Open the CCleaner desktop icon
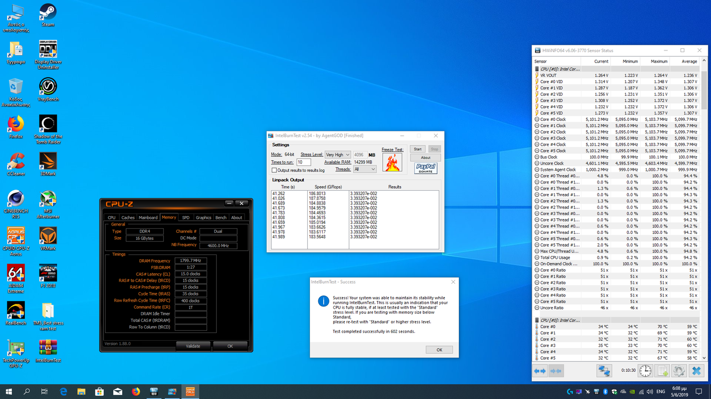 pos(16,164)
